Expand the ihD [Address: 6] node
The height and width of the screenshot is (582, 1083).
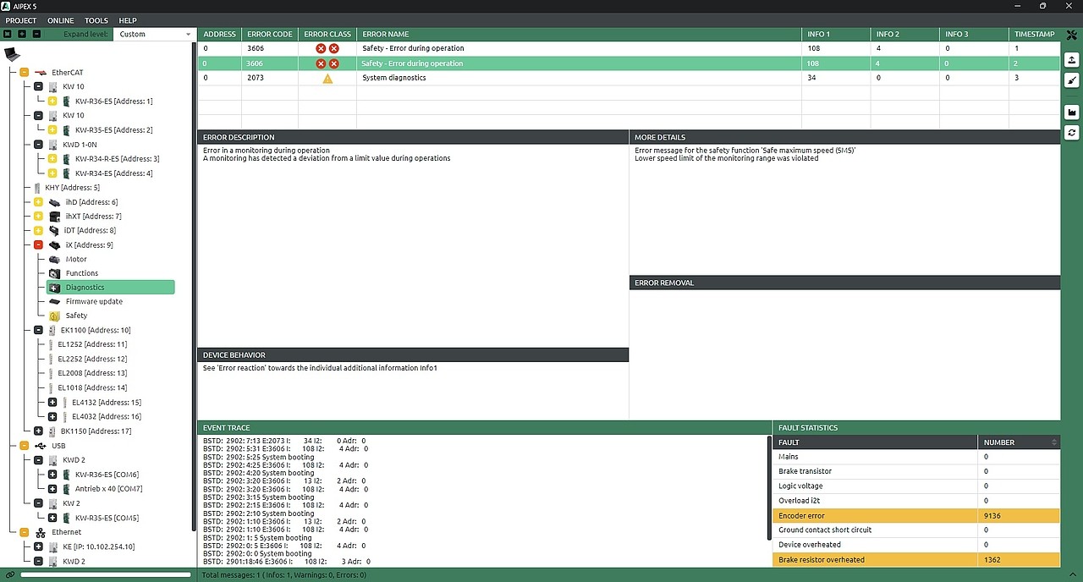(x=38, y=202)
